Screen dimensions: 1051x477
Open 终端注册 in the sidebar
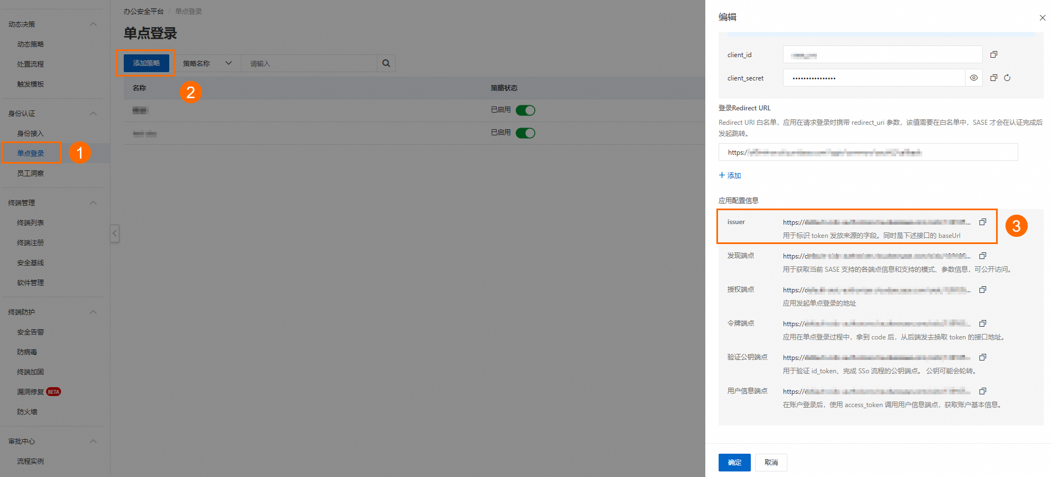[31, 243]
